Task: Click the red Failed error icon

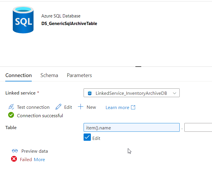Action: click(14, 159)
